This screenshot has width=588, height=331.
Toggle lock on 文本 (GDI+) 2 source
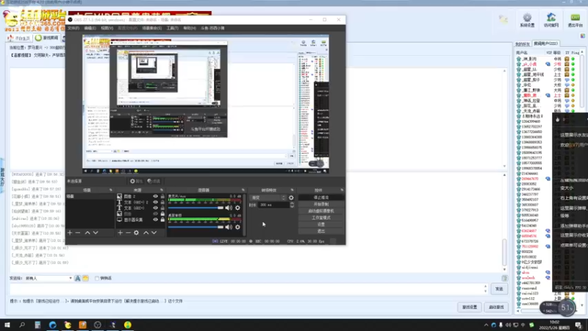(162, 202)
